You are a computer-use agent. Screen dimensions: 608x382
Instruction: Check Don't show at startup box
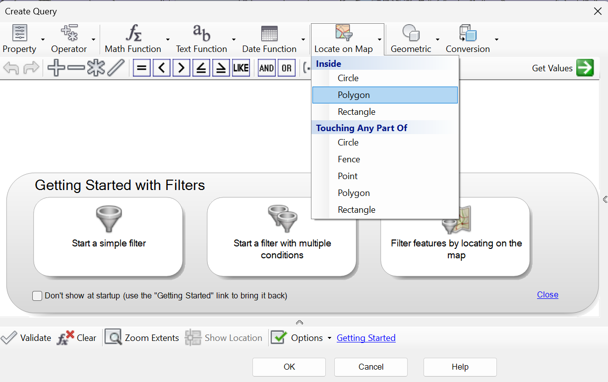tap(37, 296)
